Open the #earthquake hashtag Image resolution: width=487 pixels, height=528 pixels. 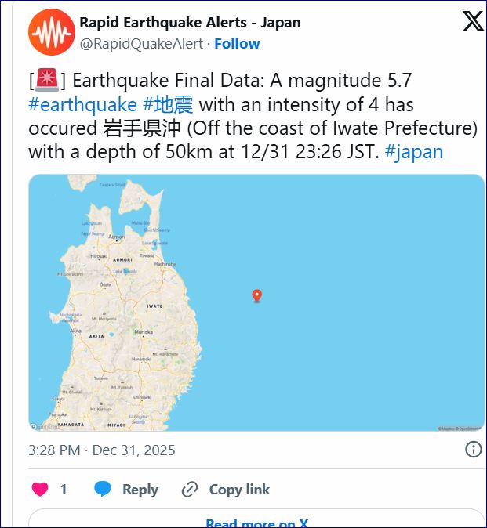coord(82,105)
